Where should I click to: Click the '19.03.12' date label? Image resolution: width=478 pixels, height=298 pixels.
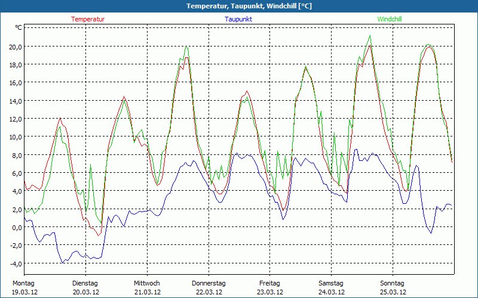click(x=25, y=292)
